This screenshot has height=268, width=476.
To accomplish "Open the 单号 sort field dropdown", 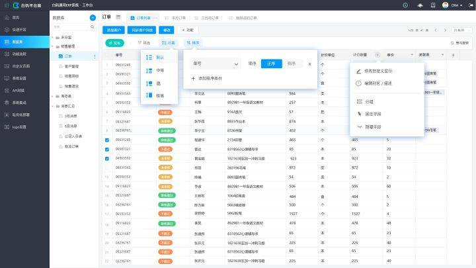I will pyautogui.click(x=215, y=64).
